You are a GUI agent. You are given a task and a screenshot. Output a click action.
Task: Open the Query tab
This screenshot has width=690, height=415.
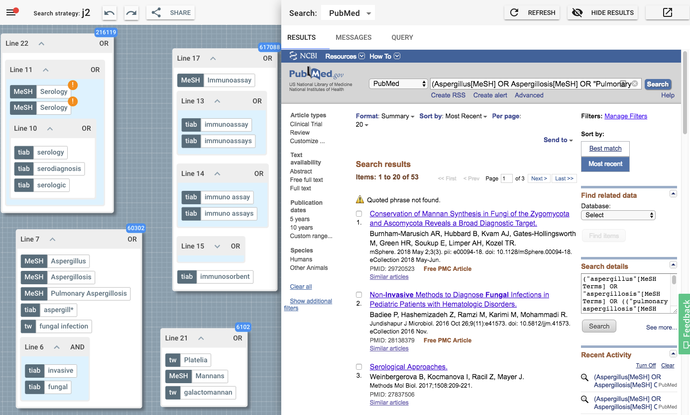tap(402, 37)
